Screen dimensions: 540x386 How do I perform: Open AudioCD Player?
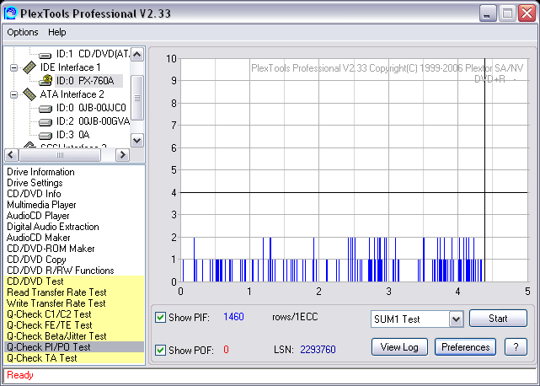tap(38, 216)
